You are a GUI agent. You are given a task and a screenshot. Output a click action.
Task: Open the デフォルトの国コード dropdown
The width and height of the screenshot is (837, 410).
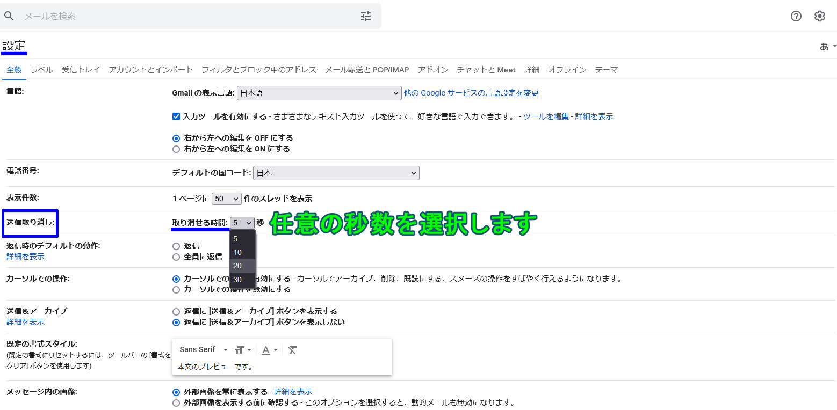click(336, 173)
